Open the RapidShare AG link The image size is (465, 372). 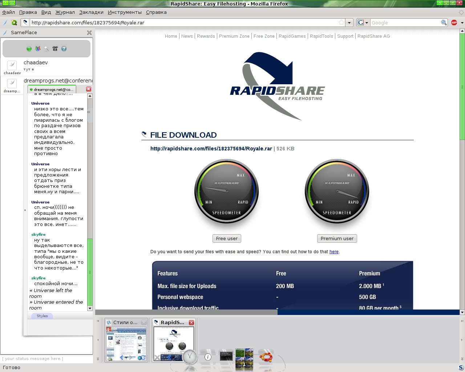coord(374,36)
